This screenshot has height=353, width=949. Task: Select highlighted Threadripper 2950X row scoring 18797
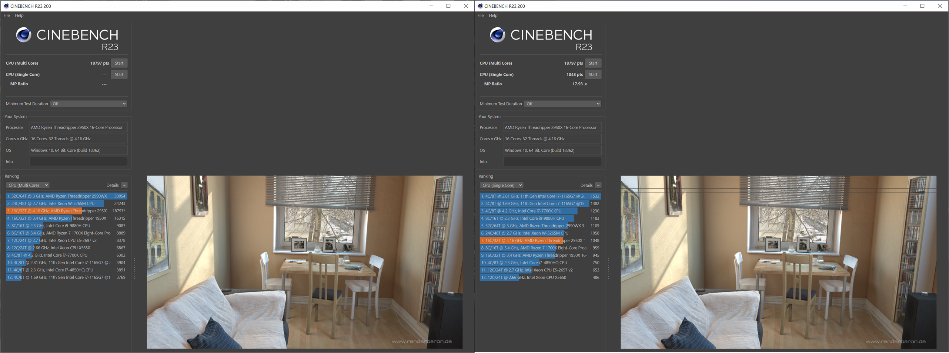pos(66,211)
